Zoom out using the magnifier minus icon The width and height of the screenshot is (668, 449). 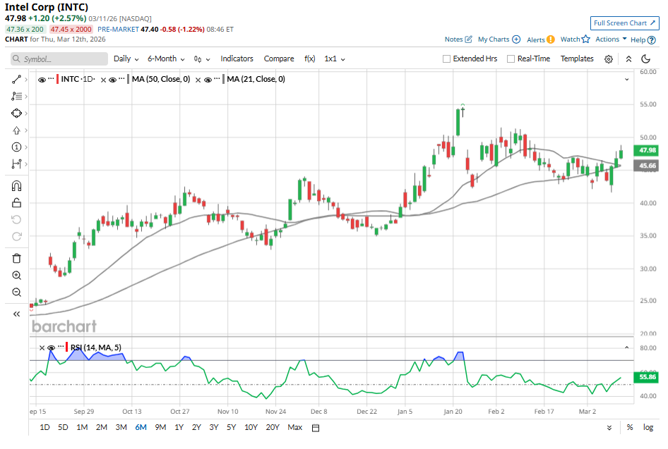17,293
